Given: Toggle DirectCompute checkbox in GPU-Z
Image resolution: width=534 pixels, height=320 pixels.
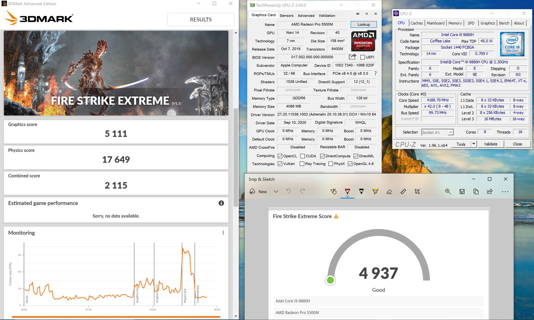Looking at the screenshot, I should [322, 156].
